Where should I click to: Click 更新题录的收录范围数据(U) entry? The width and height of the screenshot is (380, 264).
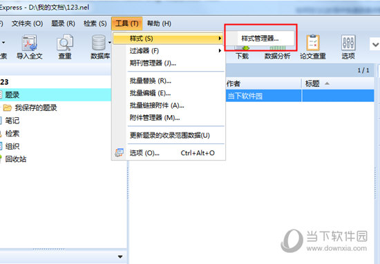coord(170,135)
